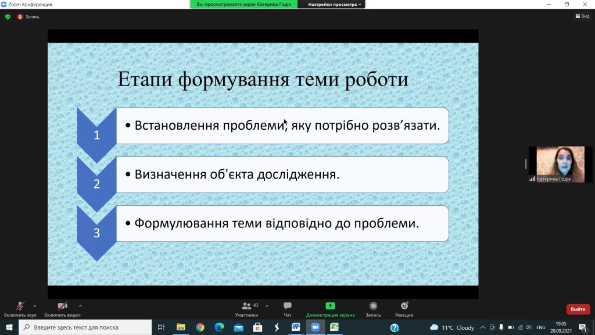This screenshot has height=335, width=595.
Task: Click the ENG language indicator in tray
Action: pyautogui.click(x=540, y=327)
